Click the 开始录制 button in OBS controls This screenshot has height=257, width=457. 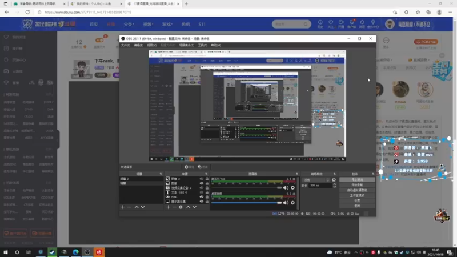pyautogui.click(x=357, y=185)
